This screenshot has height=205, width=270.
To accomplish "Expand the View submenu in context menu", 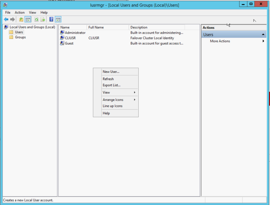I will [x=116, y=93].
